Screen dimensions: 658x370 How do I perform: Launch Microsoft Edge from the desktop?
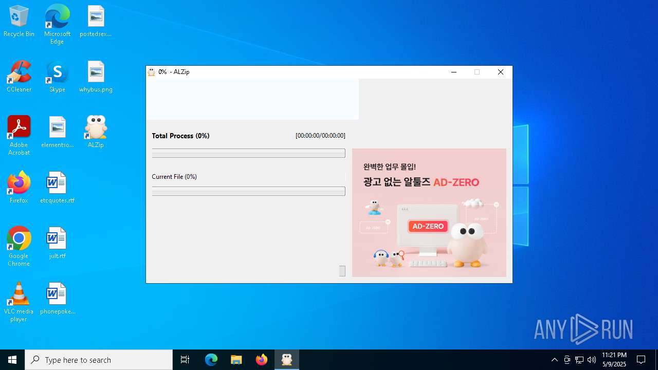(57, 24)
